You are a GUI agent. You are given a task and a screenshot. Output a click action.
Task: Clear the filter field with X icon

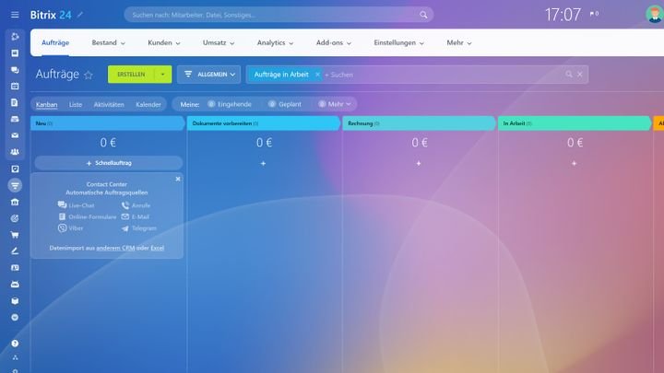click(x=580, y=75)
